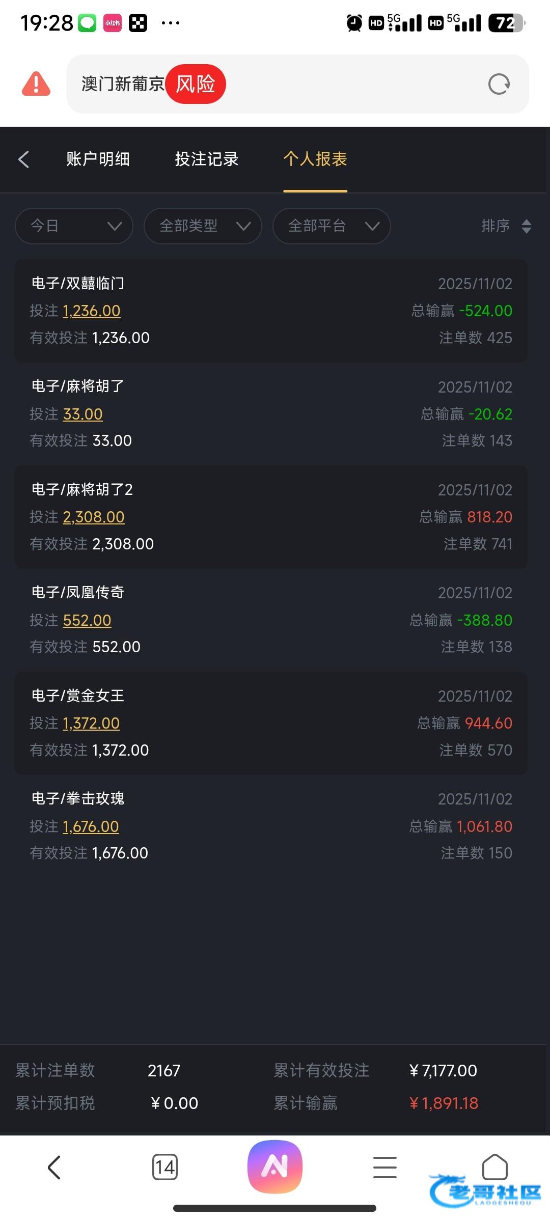Open bet amount link 2,308.00

pos(94,517)
